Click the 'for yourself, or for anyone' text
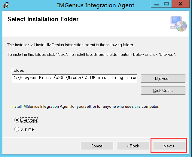The height and width of the screenshot is (157, 192). pos(85,106)
